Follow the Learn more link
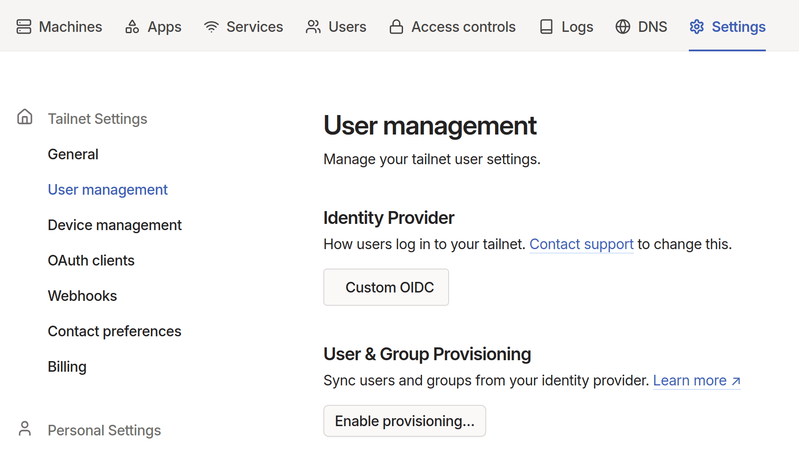 coord(691,380)
